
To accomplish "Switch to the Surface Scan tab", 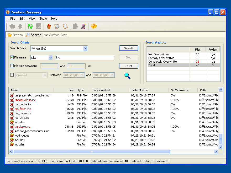I will pos(56,35).
